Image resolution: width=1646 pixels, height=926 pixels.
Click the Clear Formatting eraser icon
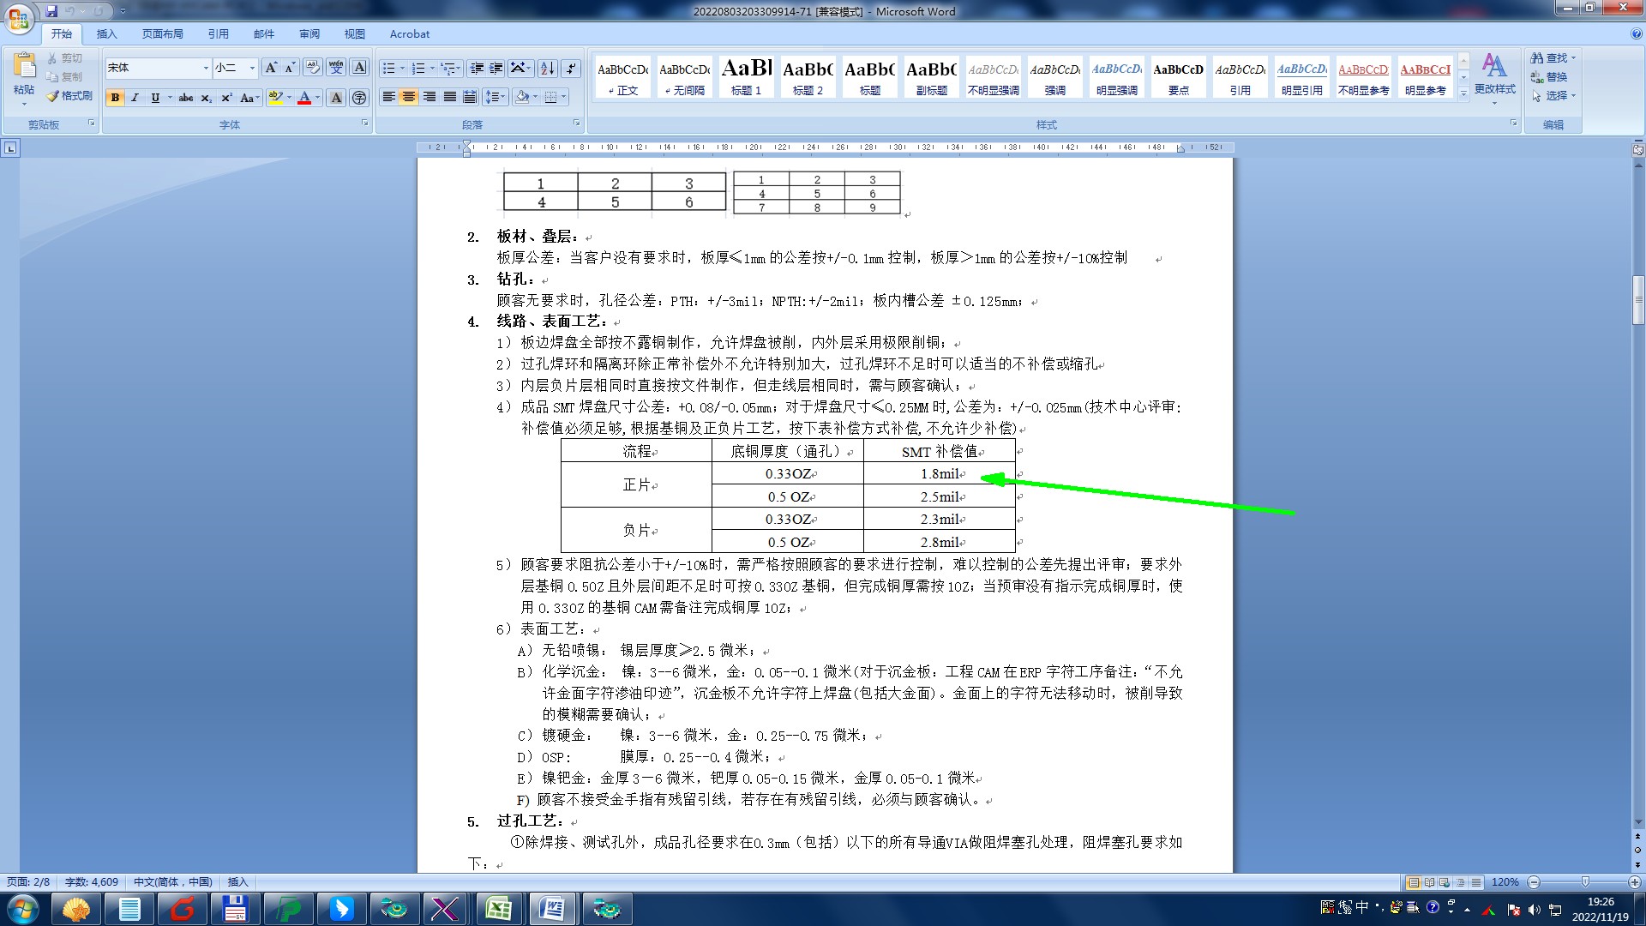coord(313,68)
